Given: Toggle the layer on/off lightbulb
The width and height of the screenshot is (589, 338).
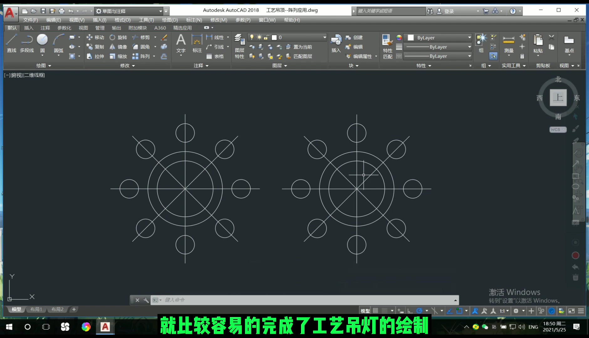Looking at the screenshot, I should click(252, 37).
